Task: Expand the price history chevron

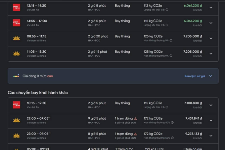Action: click(210, 76)
